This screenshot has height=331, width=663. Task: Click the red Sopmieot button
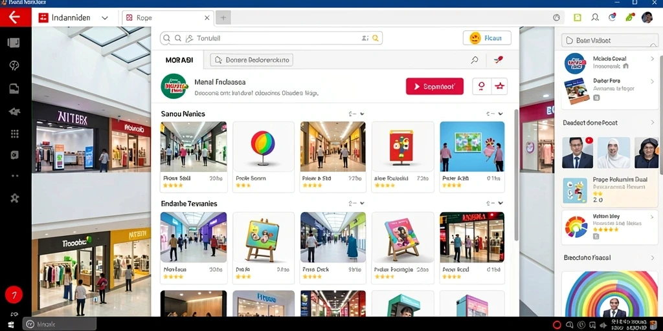click(x=434, y=86)
